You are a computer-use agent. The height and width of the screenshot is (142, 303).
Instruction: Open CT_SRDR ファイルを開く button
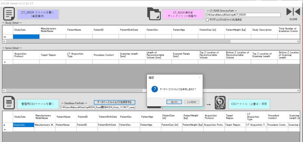(x=38, y=14)
